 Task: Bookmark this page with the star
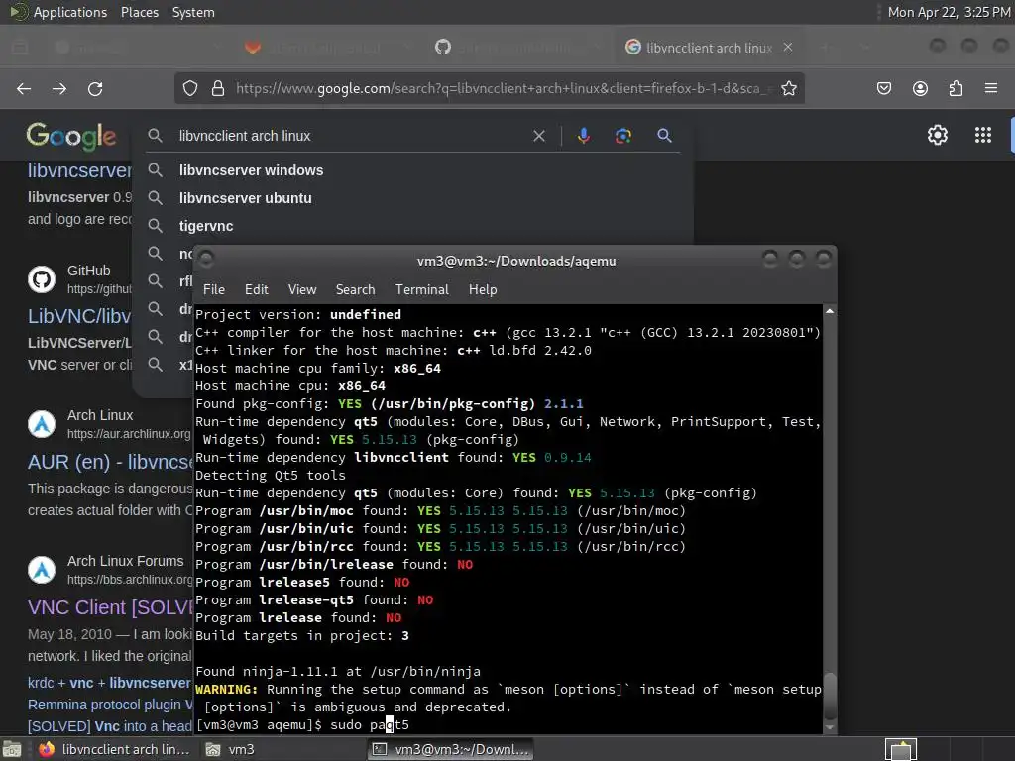[788, 88]
